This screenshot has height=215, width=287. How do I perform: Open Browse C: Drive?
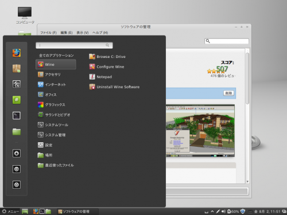point(107,57)
